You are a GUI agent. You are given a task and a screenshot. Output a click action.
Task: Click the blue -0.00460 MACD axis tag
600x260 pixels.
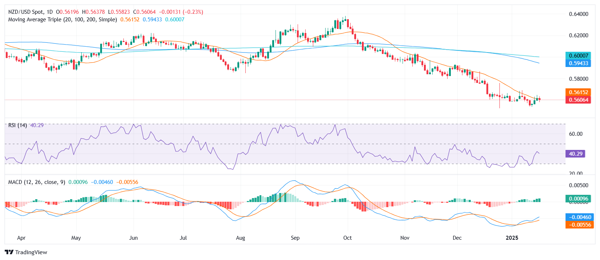579,217
